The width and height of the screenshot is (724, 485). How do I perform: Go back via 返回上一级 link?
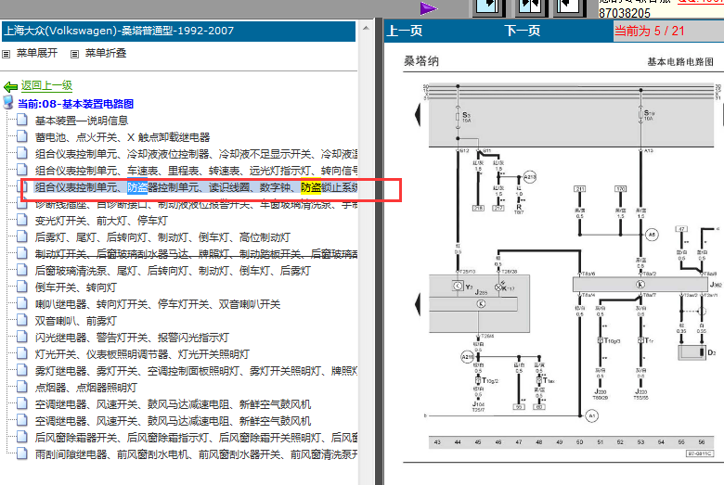46,85
